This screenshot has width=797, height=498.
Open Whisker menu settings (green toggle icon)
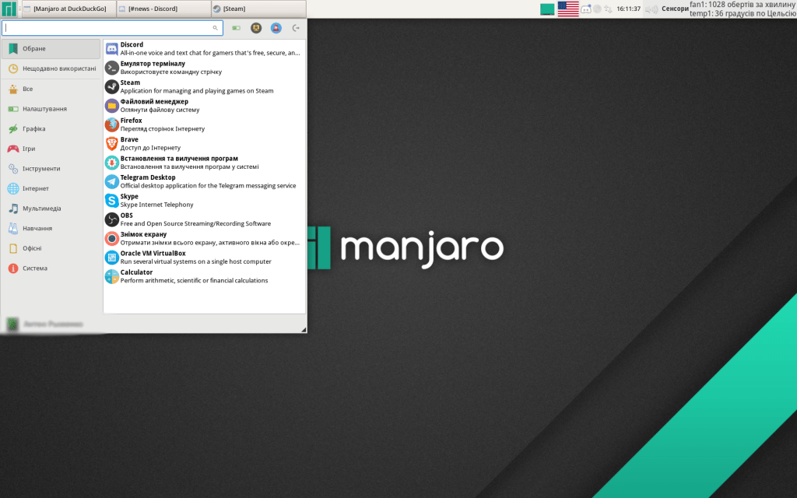pyautogui.click(x=237, y=28)
